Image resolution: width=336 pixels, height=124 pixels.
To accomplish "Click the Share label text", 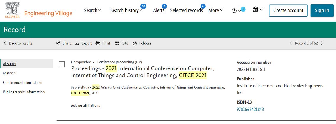I will [67, 43].
